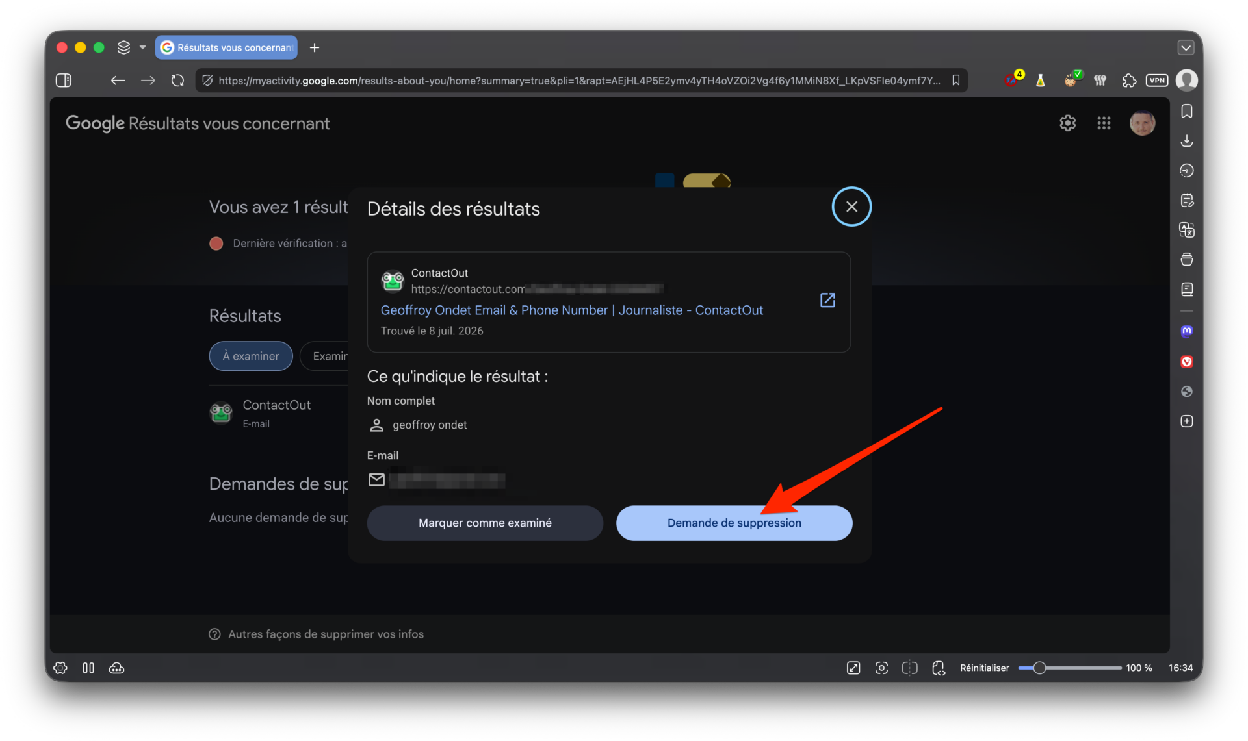This screenshot has width=1248, height=741.
Task: Open the downloads panel icon
Action: pyautogui.click(x=1187, y=141)
